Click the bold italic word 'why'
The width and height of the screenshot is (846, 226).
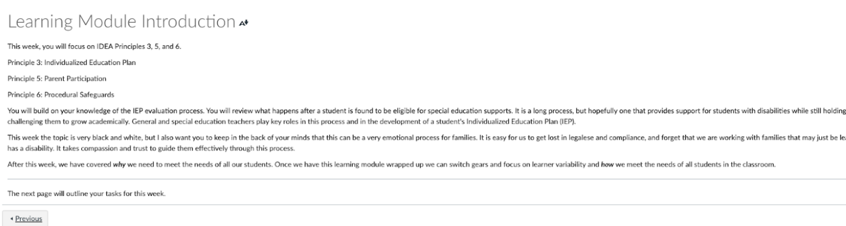[x=120, y=163]
